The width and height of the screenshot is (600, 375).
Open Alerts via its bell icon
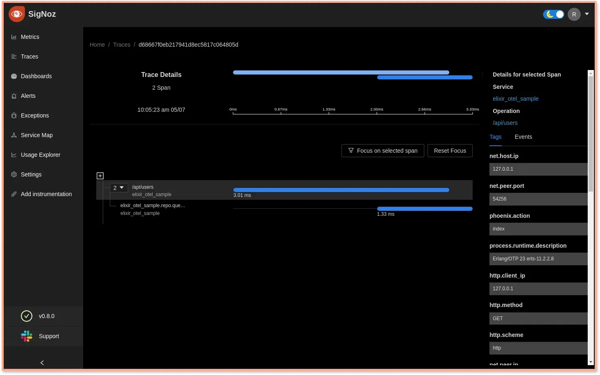tap(14, 96)
